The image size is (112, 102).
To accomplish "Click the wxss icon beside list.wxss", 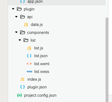I will click(x=29, y=72).
